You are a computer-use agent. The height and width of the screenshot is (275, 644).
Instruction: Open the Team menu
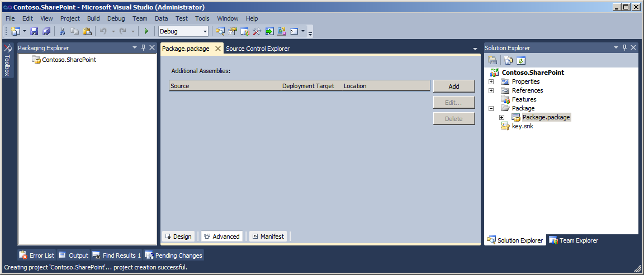coord(140,18)
